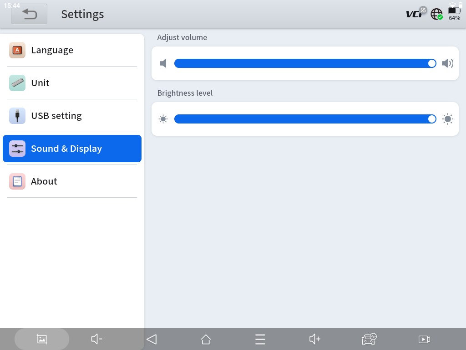Tap the back arrow button in header

point(29,14)
